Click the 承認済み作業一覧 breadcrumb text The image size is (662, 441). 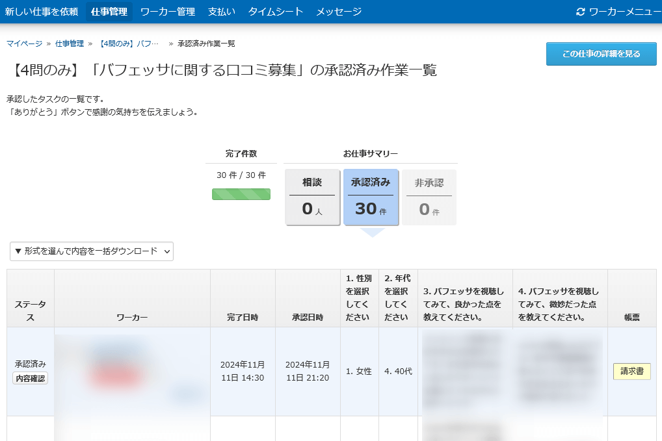point(206,44)
